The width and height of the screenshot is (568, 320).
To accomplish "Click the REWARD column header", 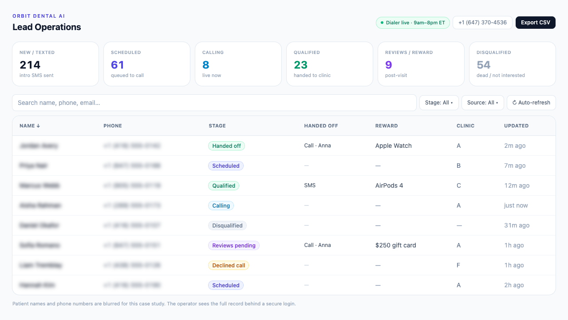I will tap(387, 126).
